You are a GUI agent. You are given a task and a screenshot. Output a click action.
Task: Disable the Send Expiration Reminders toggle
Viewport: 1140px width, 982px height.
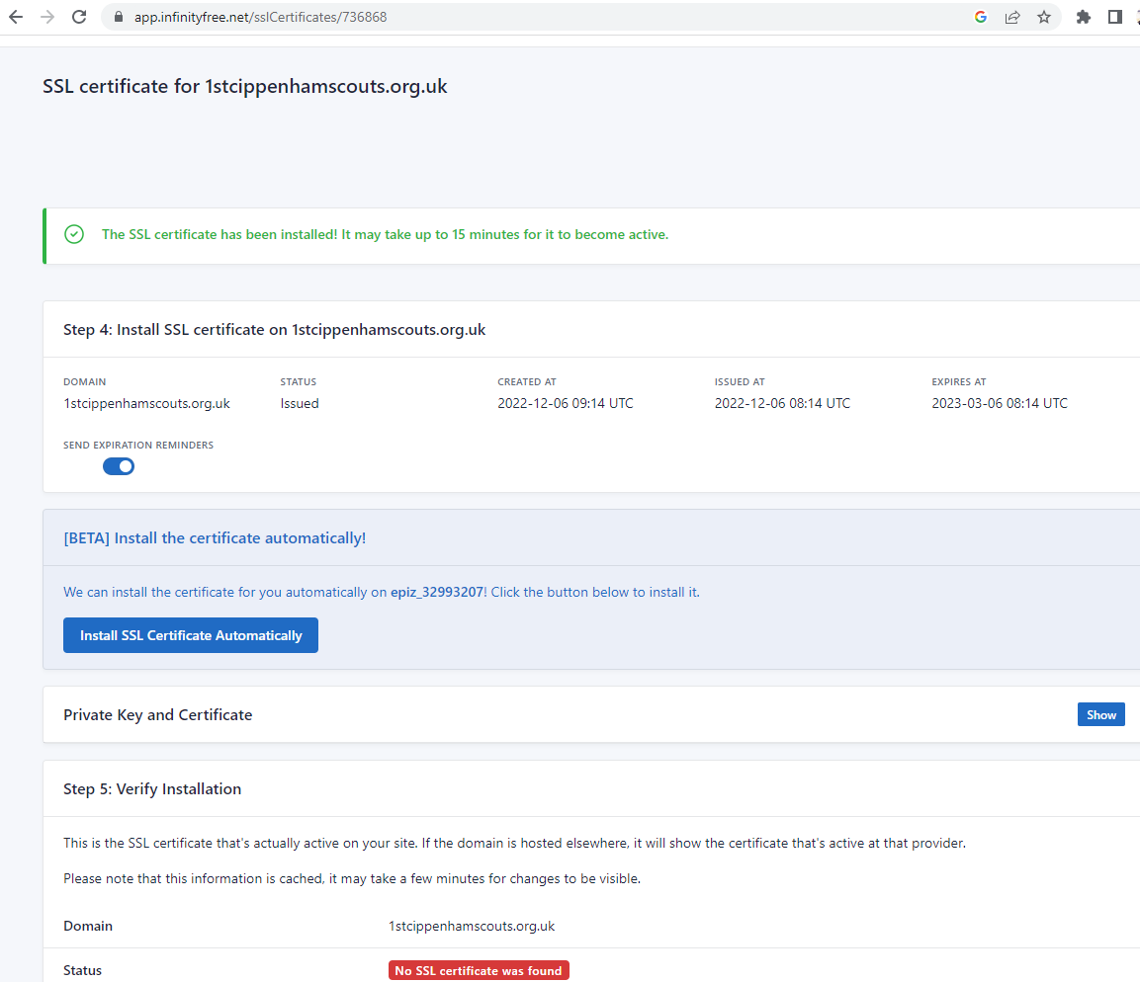pyautogui.click(x=119, y=466)
